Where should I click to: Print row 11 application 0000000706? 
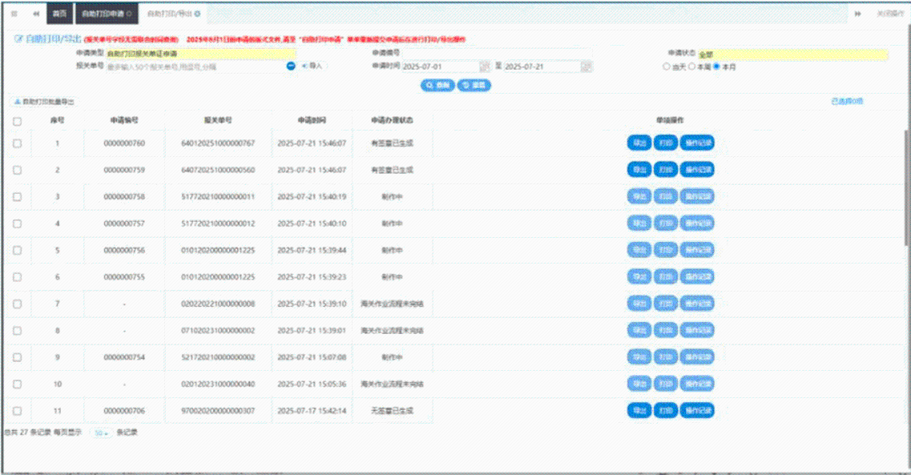coord(666,411)
